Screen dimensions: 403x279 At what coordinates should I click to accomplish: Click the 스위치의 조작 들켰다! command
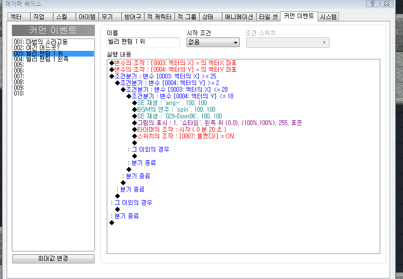pyautogui.click(x=183, y=136)
